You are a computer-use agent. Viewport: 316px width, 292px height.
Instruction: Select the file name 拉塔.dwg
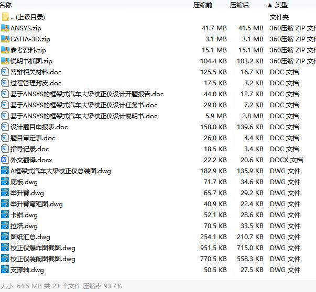24,226
